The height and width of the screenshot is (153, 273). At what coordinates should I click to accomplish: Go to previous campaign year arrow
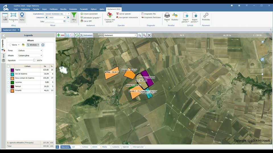(x=46, y=18)
